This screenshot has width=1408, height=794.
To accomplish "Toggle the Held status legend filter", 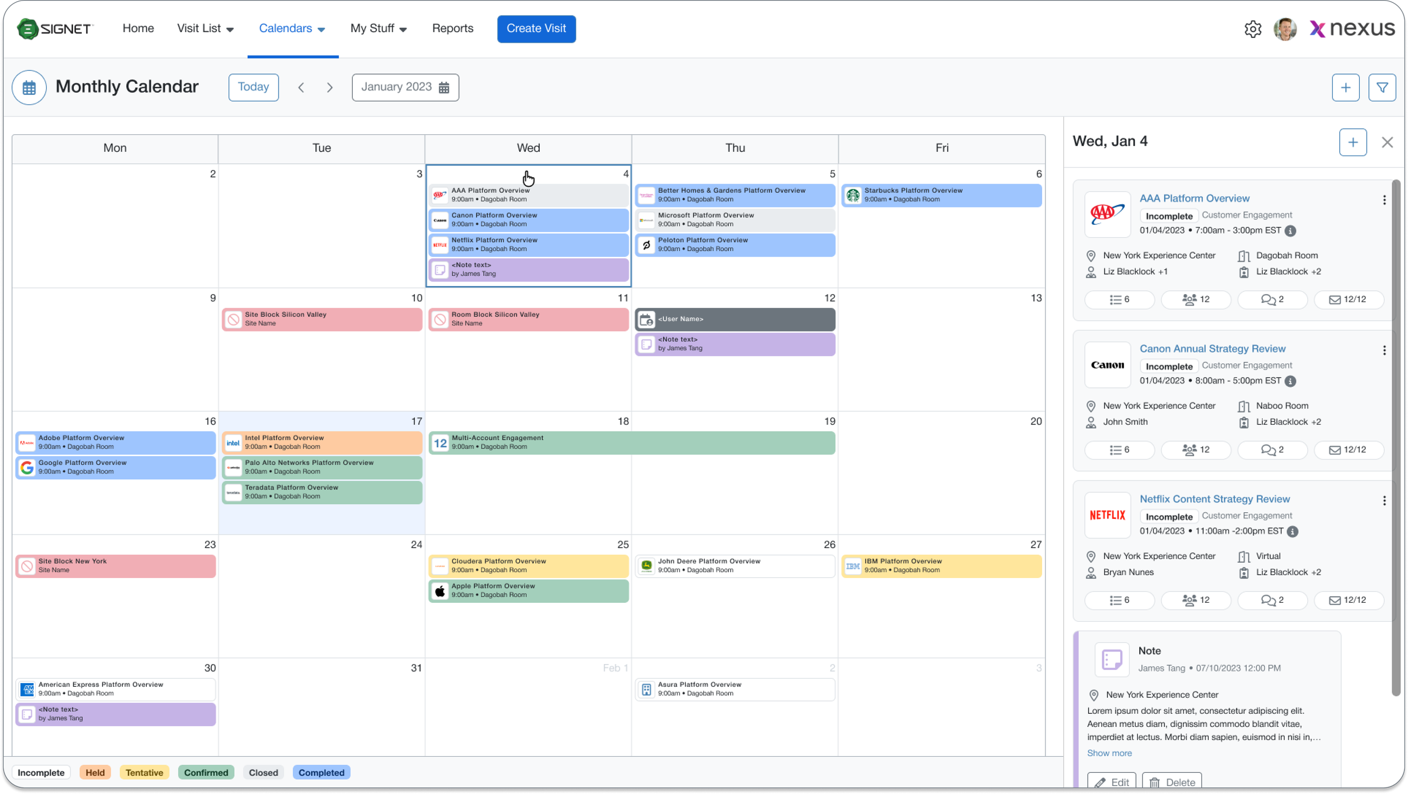I will [x=95, y=772].
